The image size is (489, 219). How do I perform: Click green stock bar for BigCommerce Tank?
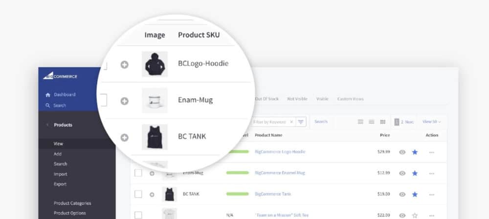pos(238,194)
